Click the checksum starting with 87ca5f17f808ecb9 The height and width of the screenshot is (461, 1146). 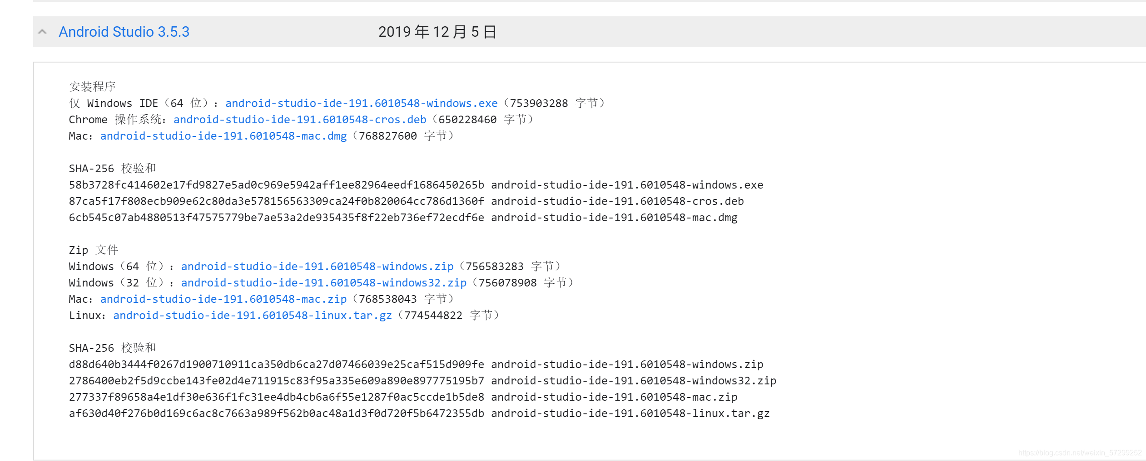click(x=277, y=201)
